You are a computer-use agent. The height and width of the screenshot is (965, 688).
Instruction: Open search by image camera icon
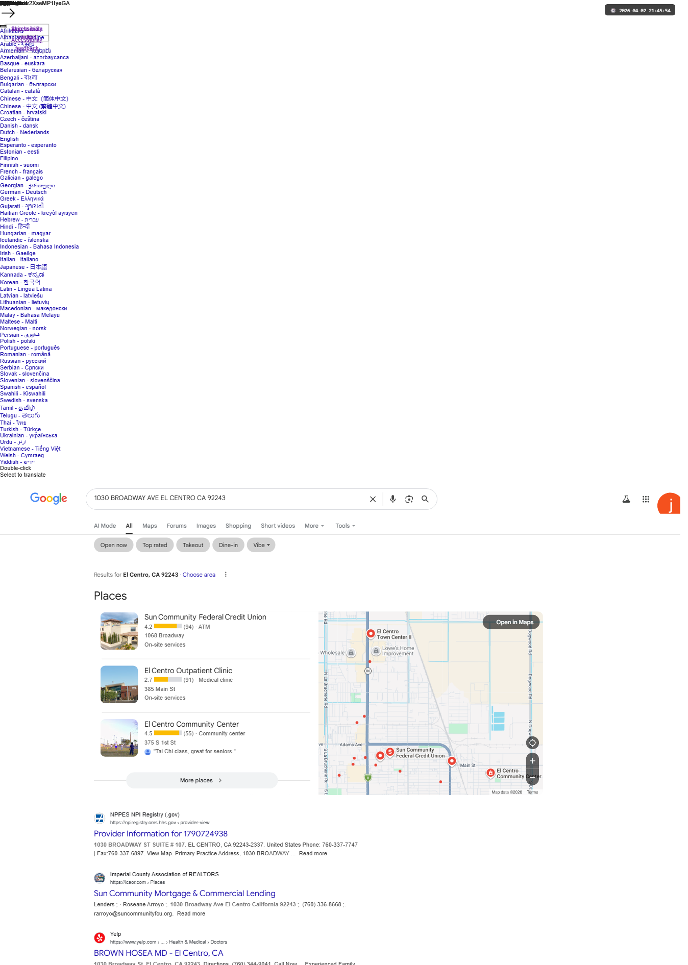409,499
